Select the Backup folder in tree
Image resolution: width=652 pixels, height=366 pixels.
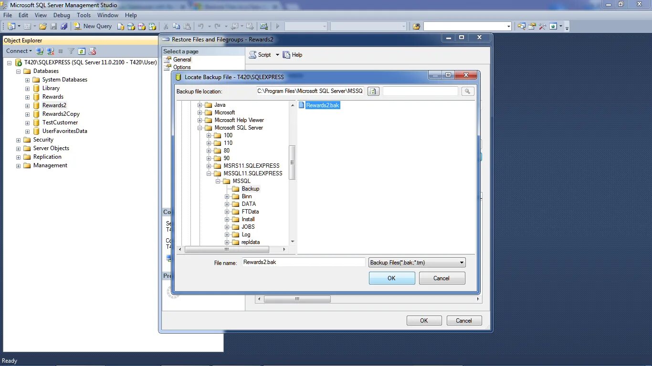[250, 189]
